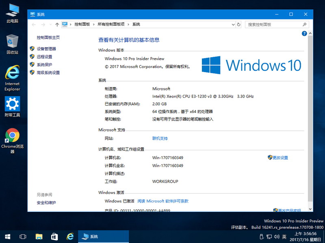Viewport: 325px width, 243px height.
Task: Read the 阅读 Microsoft 软件许可条款 link
Action: 163,201
